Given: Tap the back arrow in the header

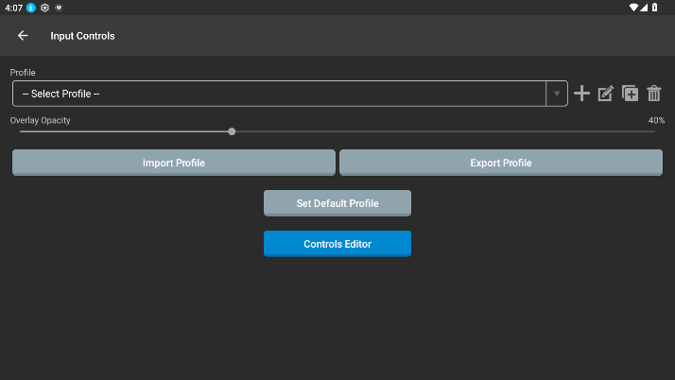Looking at the screenshot, I should point(23,36).
